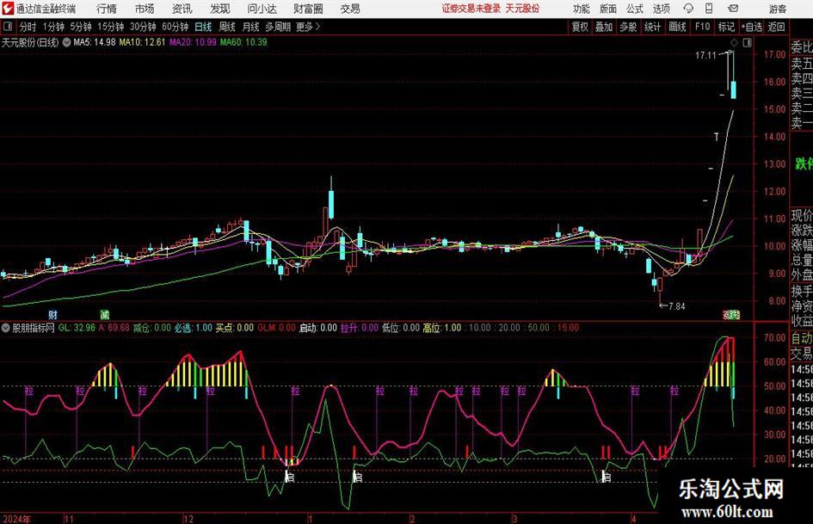
Task: Toggle the right side panel icon
Action: pyautogui.click(x=747, y=42)
